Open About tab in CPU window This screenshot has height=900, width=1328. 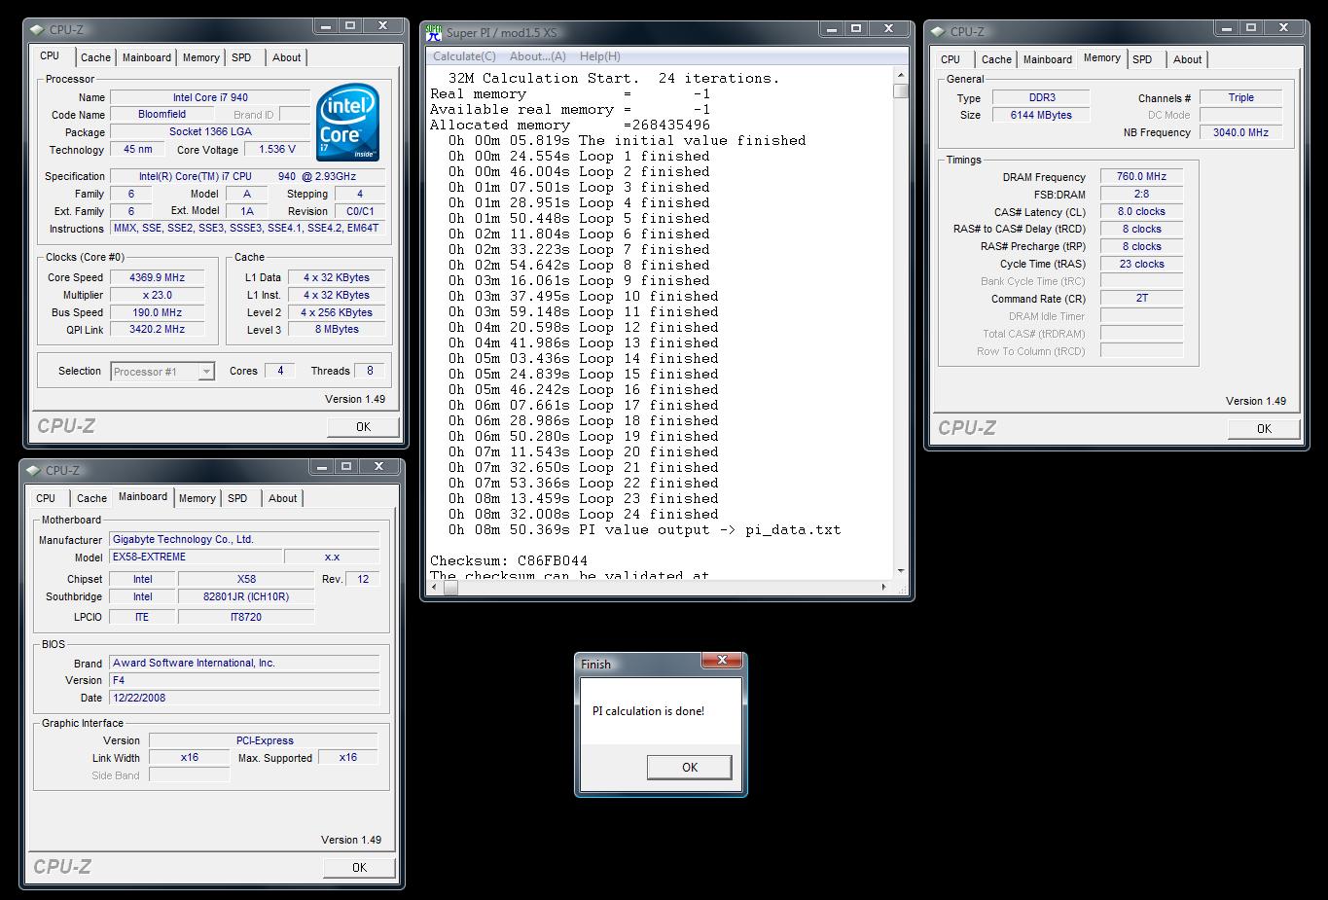click(x=286, y=57)
